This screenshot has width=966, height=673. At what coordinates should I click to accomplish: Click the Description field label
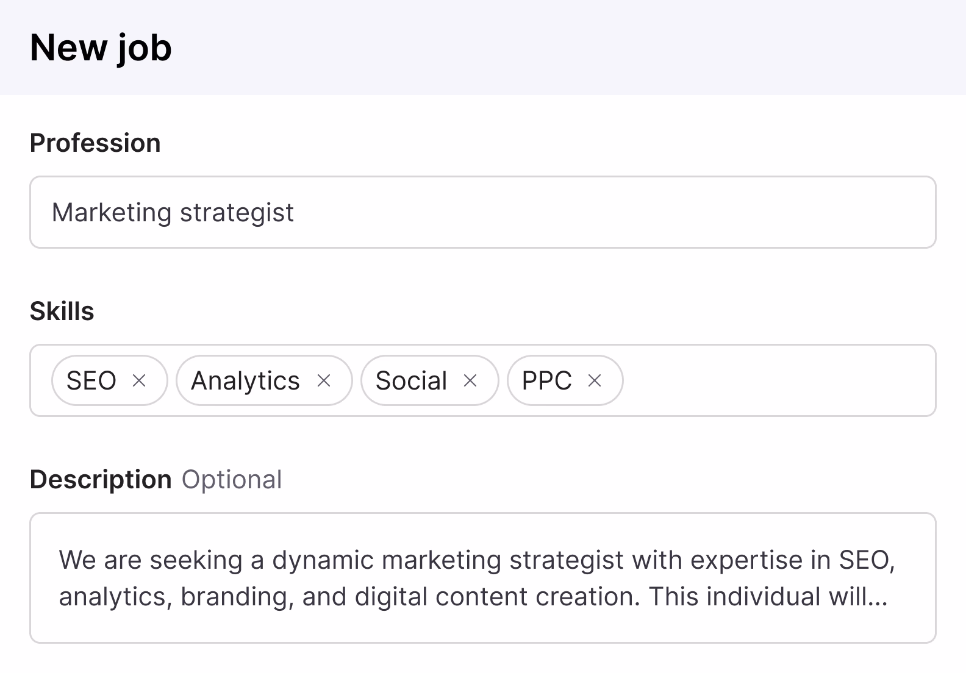click(101, 480)
